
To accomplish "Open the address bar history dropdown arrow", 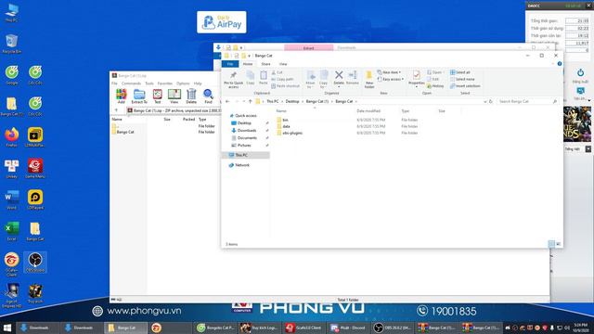I will 484,101.
